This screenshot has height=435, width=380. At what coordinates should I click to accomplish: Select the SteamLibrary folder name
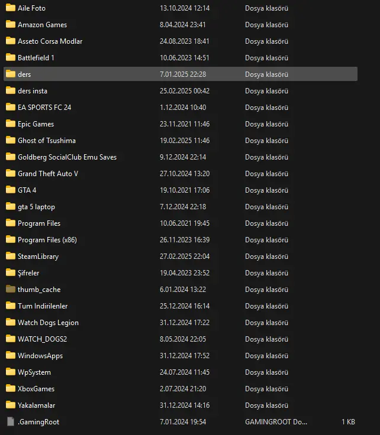click(38, 257)
